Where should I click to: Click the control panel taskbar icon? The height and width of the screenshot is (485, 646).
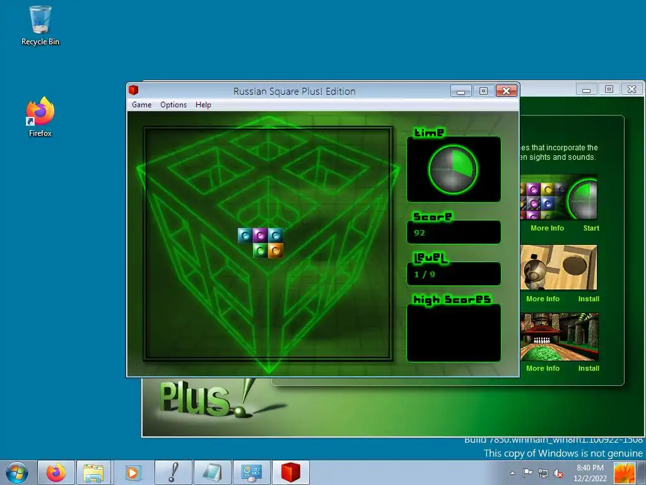[251, 472]
